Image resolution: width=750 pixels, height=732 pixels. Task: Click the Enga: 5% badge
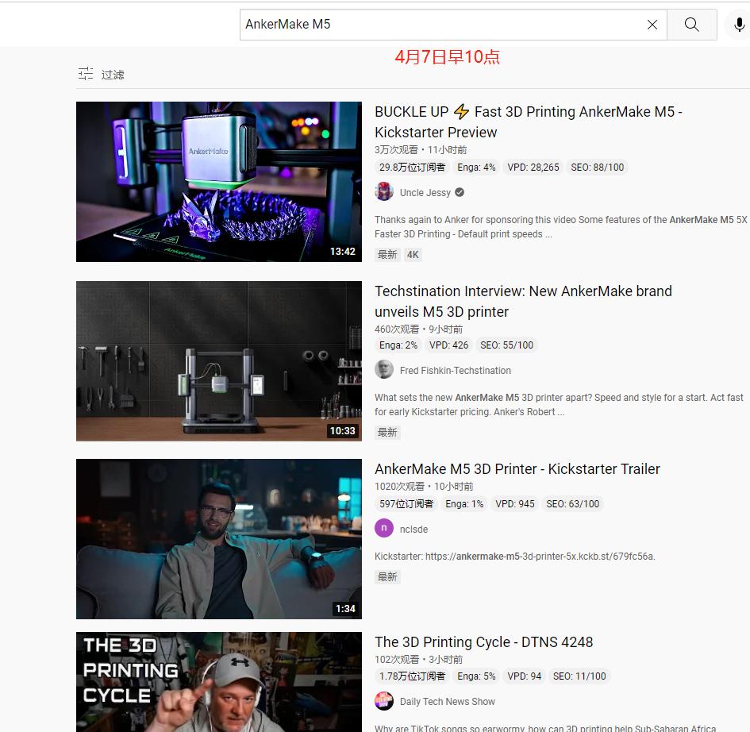click(x=476, y=676)
